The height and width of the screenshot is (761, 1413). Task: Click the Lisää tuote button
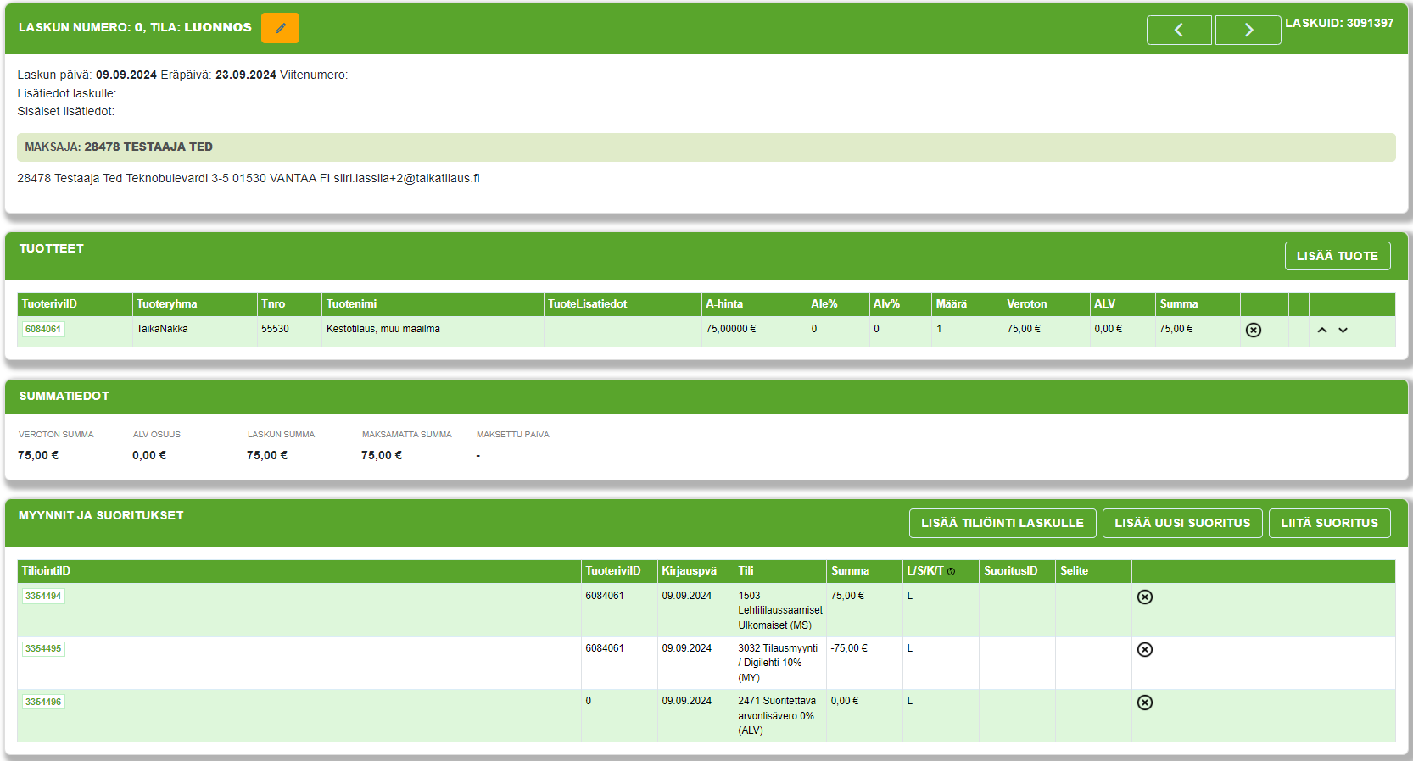[1338, 256]
